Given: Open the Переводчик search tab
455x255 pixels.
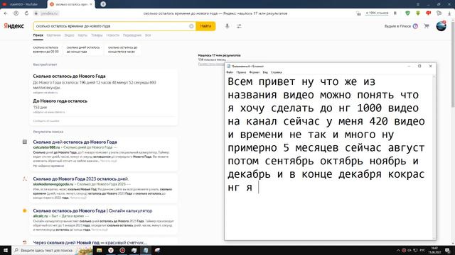Looking at the screenshot, I should (132, 35).
